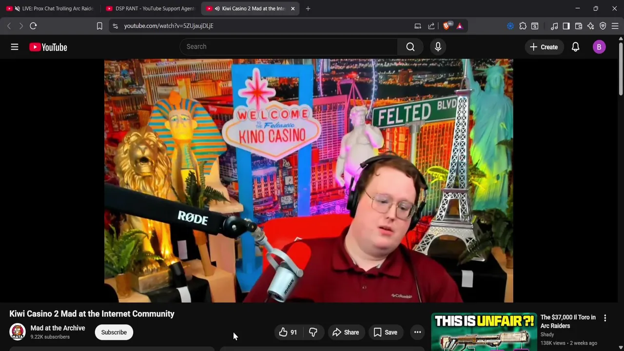
Task: Switch to DSP RANT YouTube Support tab
Action: coord(150,8)
